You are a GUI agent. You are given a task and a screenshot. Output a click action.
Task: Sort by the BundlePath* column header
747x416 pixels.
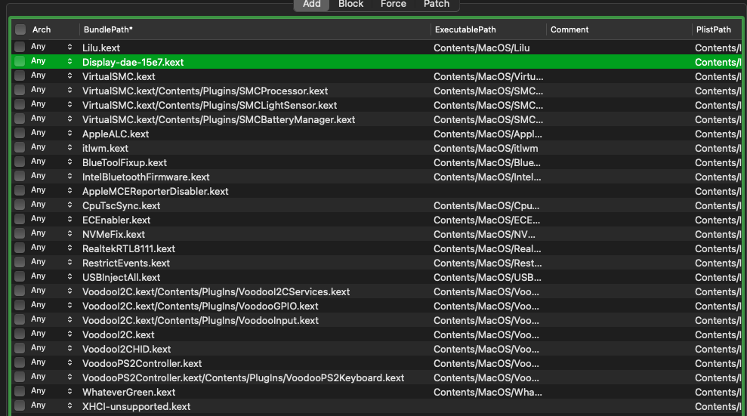coord(108,29)
